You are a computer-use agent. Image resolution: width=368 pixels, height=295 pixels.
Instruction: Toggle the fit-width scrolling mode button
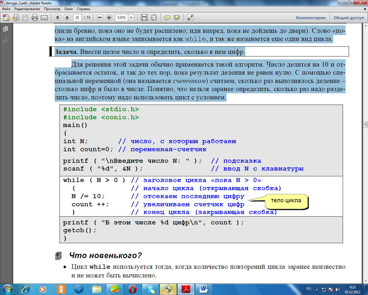[x=144, y=18]
